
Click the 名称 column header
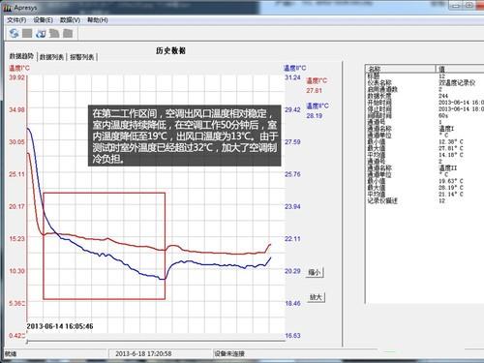(x=400, y=69)
